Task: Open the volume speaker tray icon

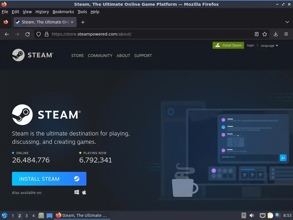Action: click(252, 215)
